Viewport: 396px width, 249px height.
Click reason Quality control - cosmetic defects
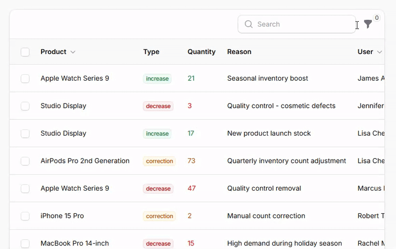point(281,106)
